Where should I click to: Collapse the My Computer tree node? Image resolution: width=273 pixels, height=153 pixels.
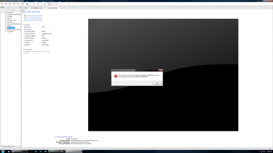(2, 13)
